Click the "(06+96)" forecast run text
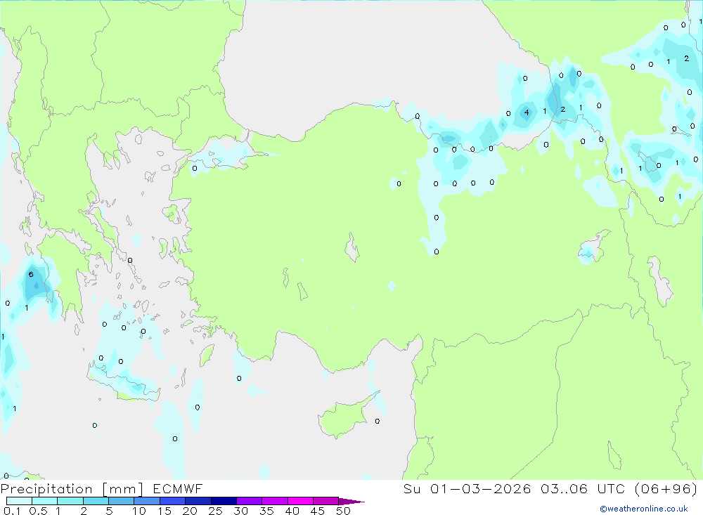Image resolution: width=703 pixels, height=515 pixels. point(666,488)
